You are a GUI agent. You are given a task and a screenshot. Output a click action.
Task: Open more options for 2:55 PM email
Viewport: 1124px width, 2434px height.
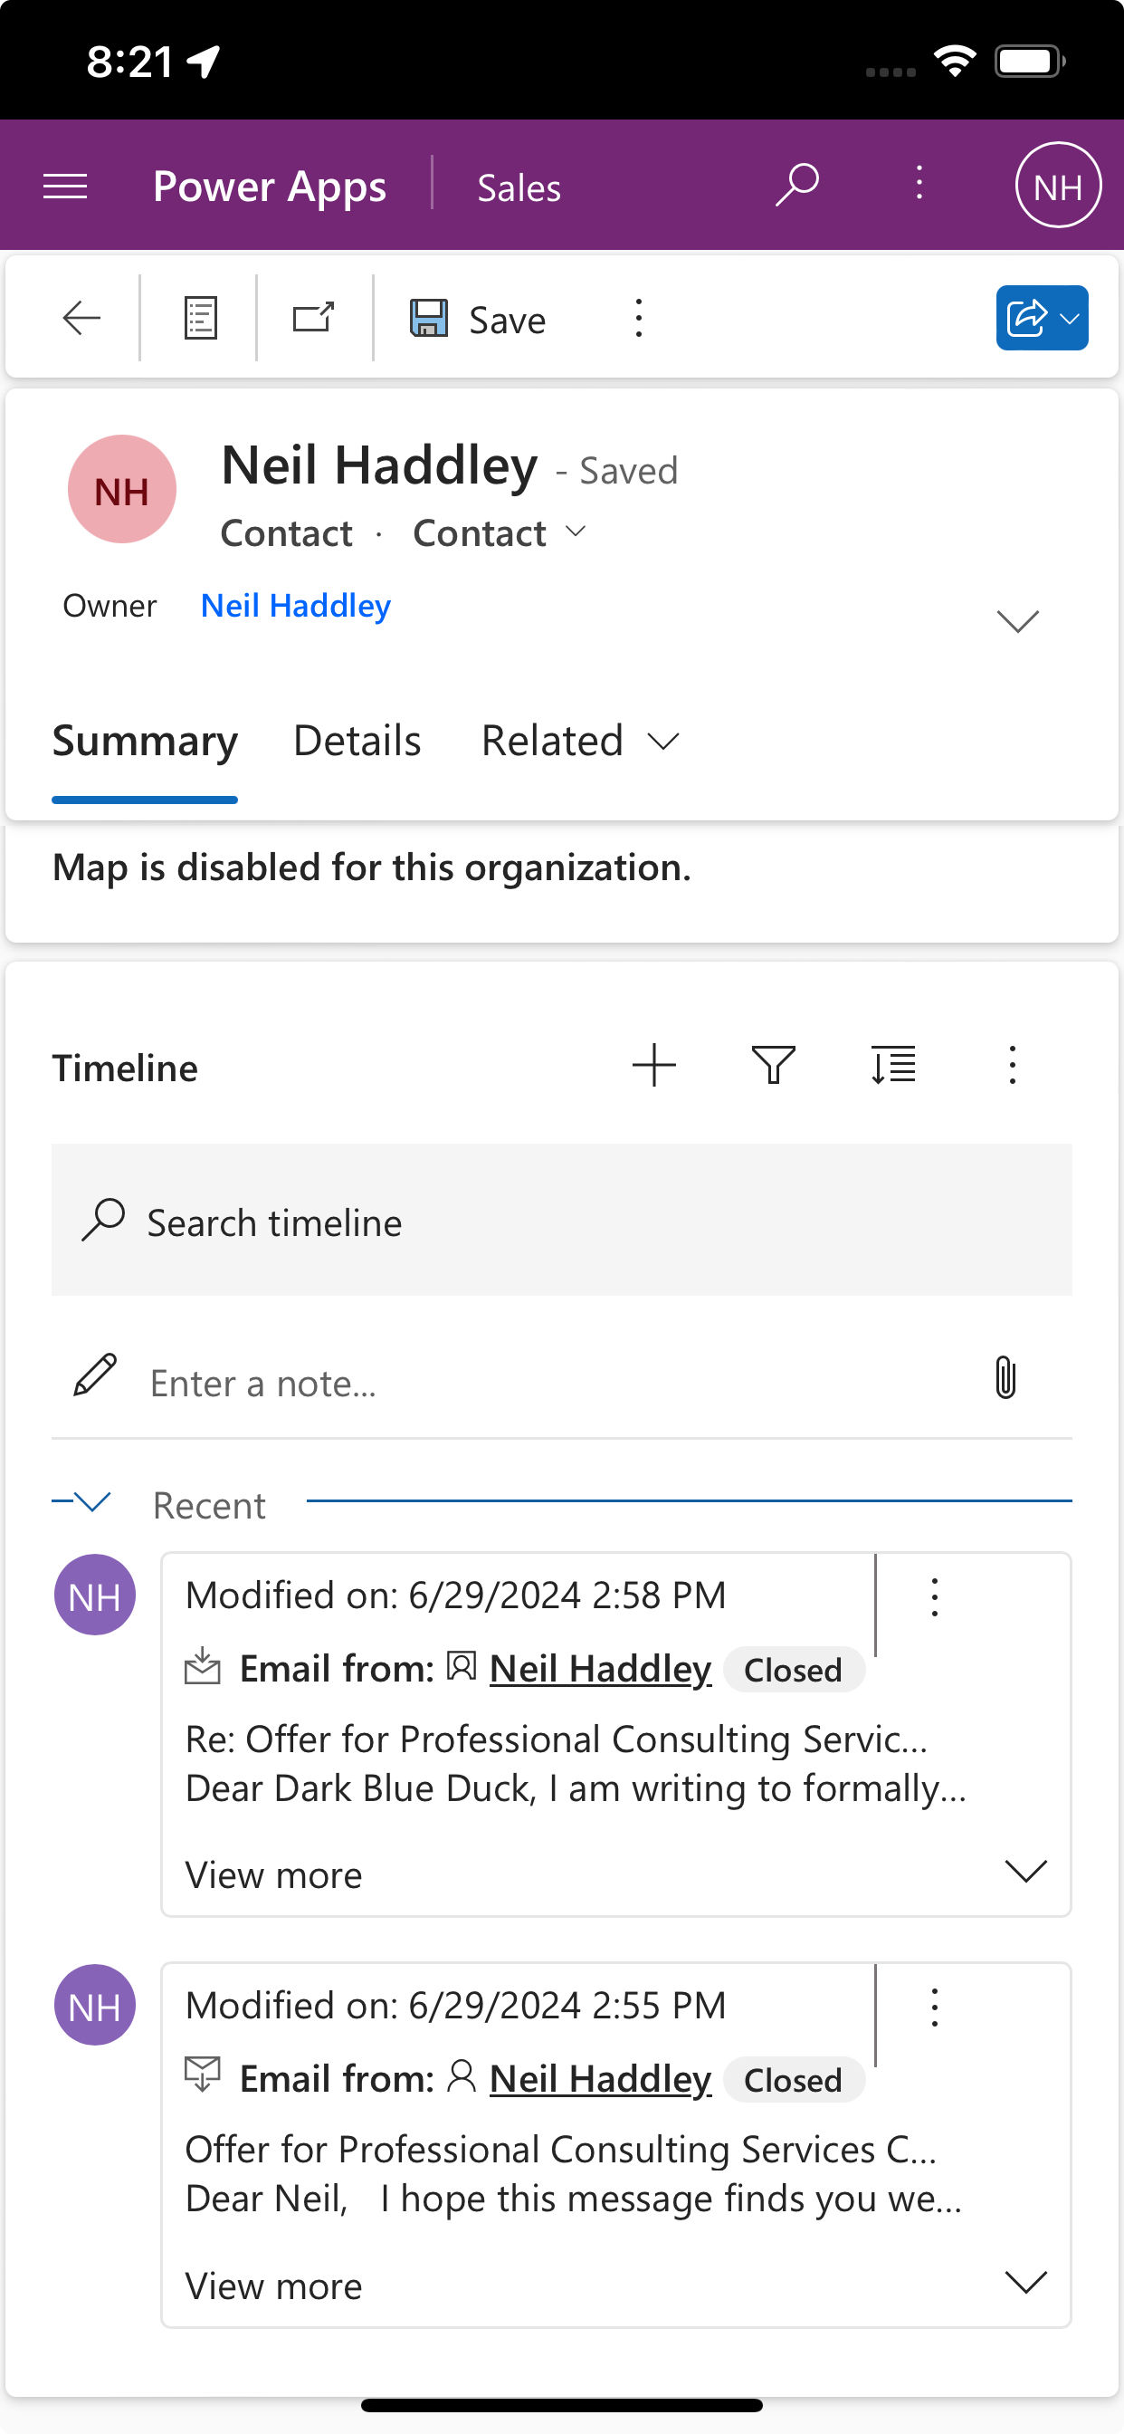(x=935, y=2008)
